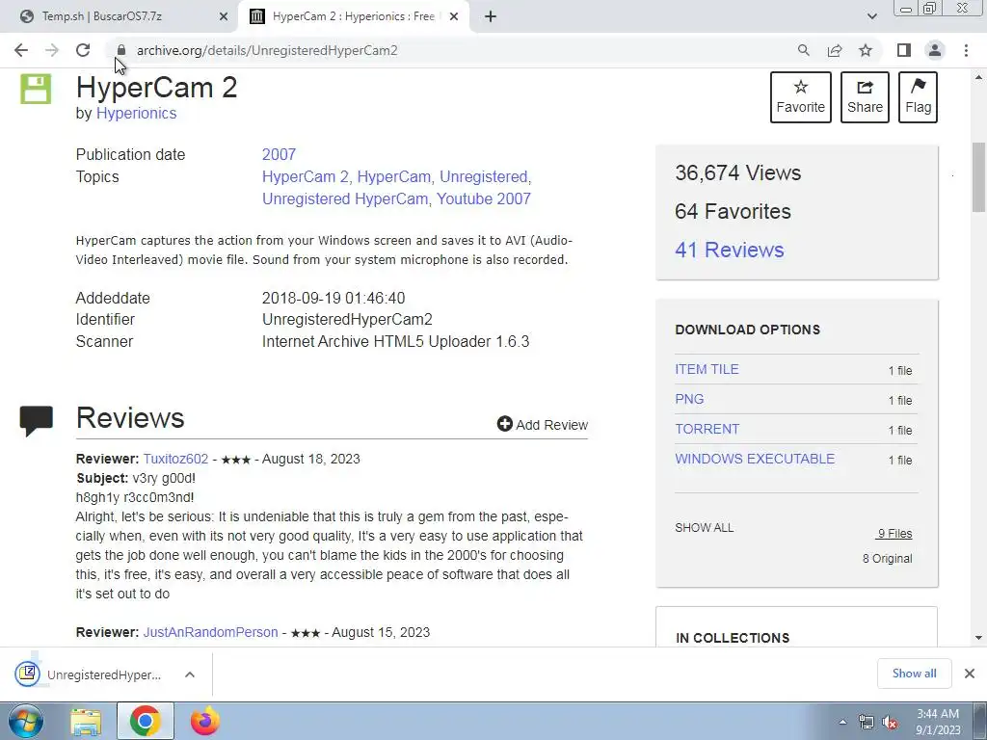The width and height of the screenshot is (987, 740).
Task: Bookmark this page with the star icon
Action: (x=866, y=50)
